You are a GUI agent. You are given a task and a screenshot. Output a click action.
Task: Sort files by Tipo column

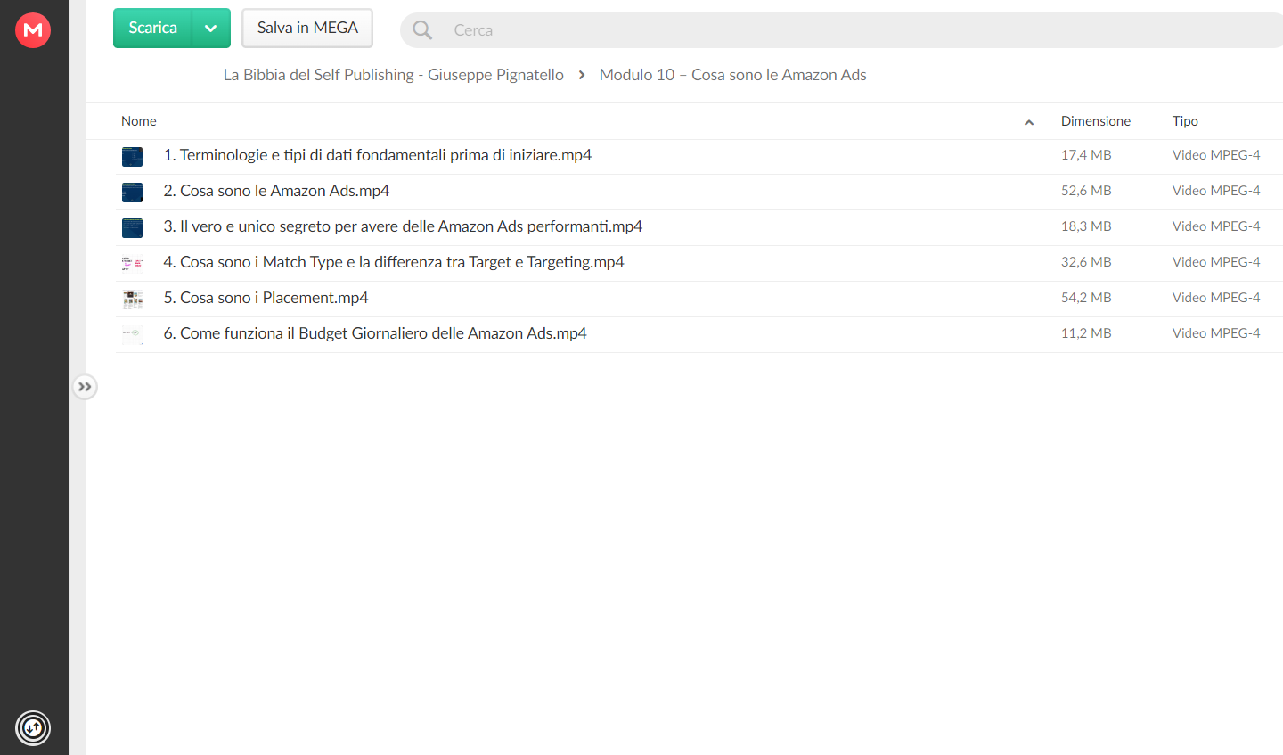click(1185, 121)
